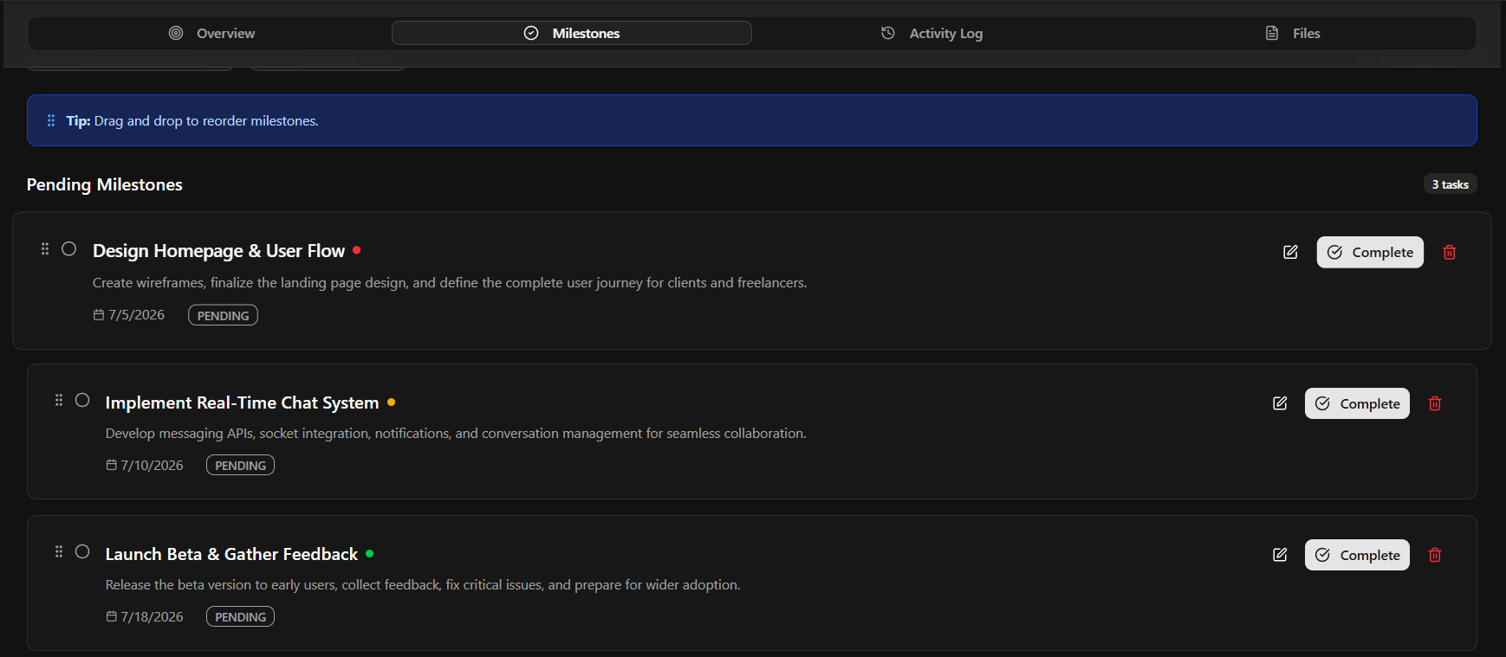This screenshot has height=657, width=1506.
Task: Open the Overview tab
Action: coord(211,33)
